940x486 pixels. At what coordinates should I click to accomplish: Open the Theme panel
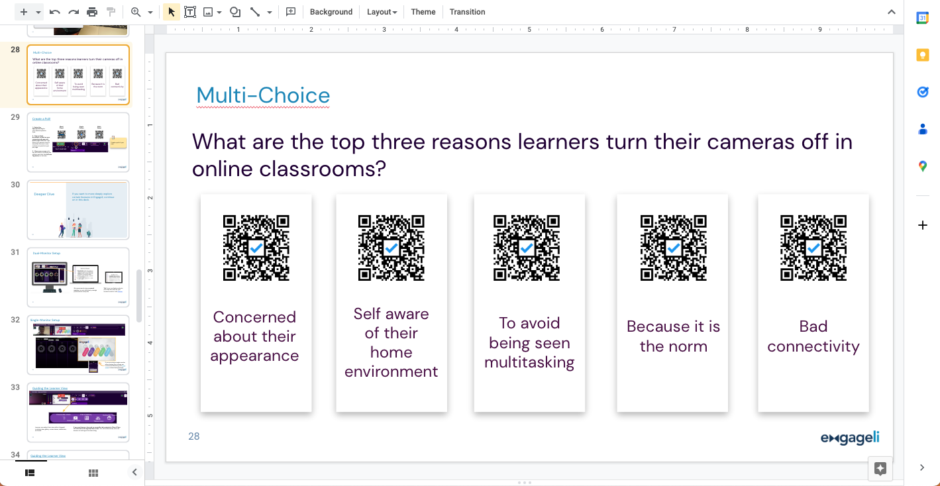point(423,12)
